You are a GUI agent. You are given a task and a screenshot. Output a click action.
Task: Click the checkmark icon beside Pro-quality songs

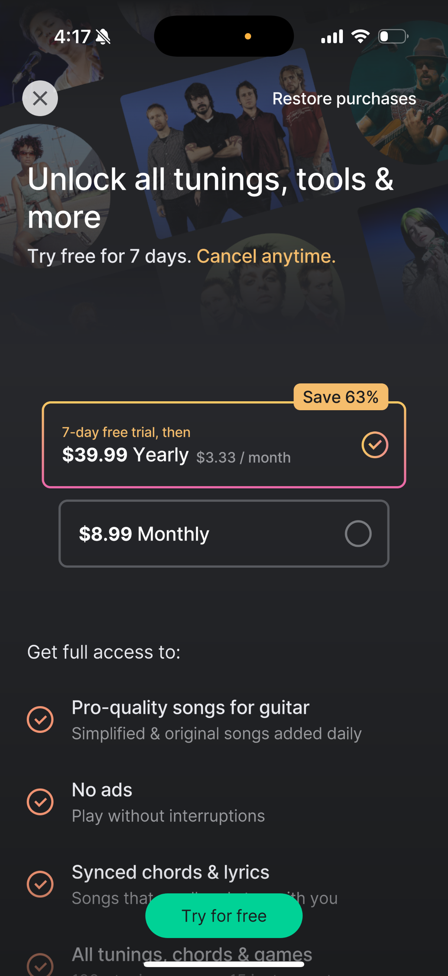pyautogui.click(x=40, y=719)
